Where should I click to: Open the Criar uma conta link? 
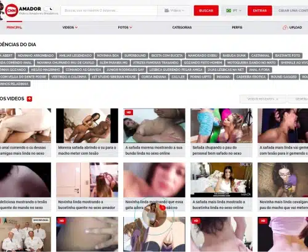coord(293,10)
